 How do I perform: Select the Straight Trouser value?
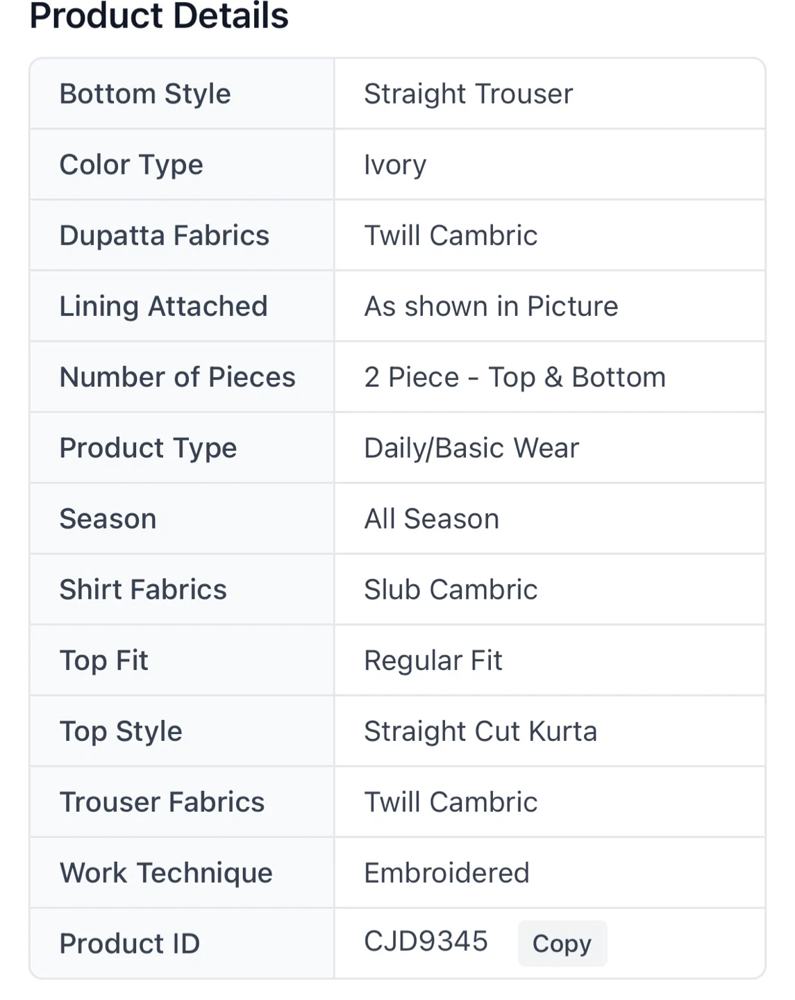(x=469, y=94)
